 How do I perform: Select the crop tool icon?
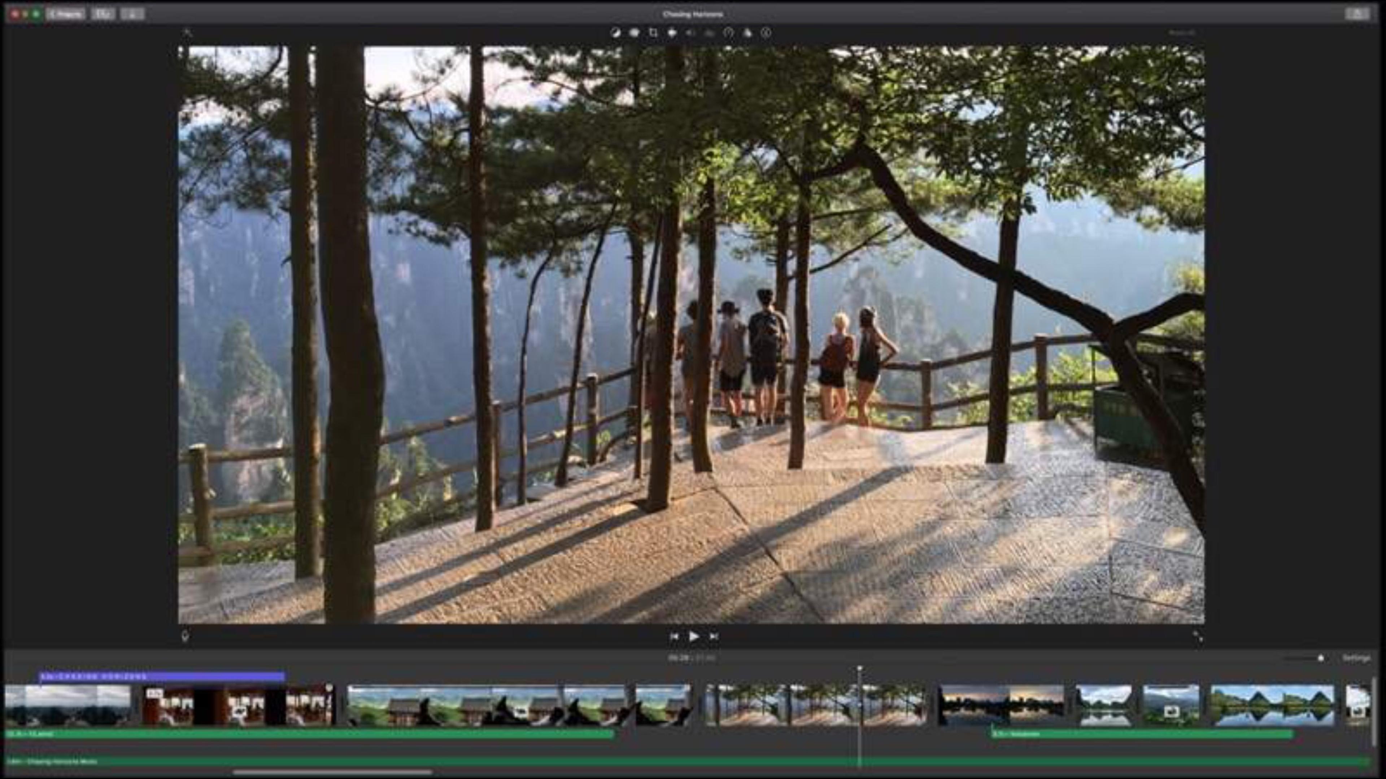(653, 33)
